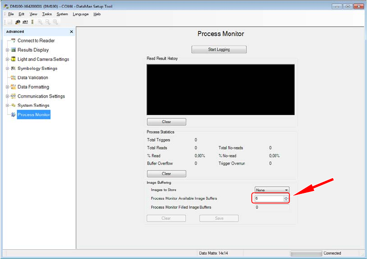The image size is (367, 259).
Task: Select System Settings tree item
Action: click(33, 105)
